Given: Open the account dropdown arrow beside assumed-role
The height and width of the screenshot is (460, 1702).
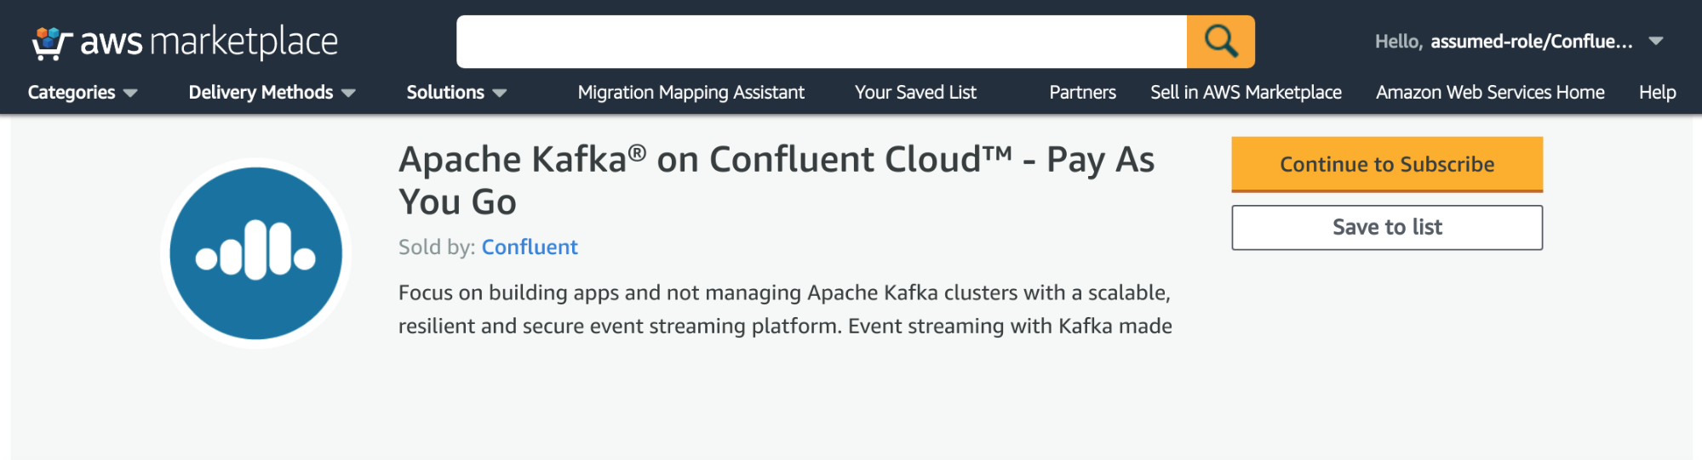Looking at the screenshot, I should click(x=1656, y=41).
